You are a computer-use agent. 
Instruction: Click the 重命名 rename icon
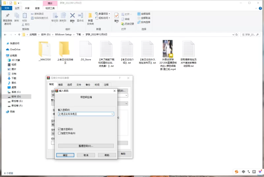[80, 16]
